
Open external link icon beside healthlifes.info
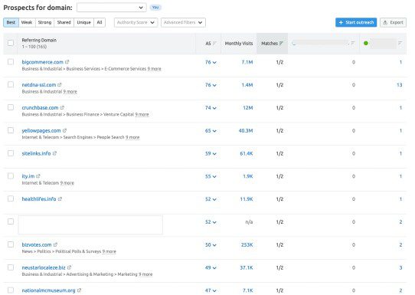(x=60, y=199)
